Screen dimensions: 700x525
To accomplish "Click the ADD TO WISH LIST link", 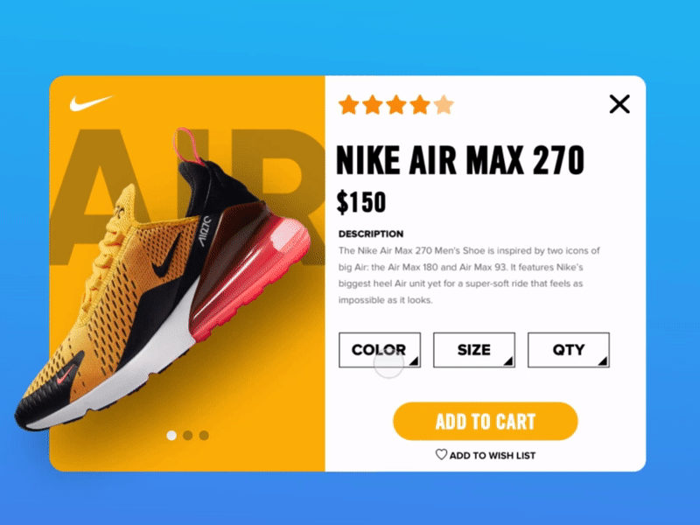I will pyautogui.click(x=493, y=456).
